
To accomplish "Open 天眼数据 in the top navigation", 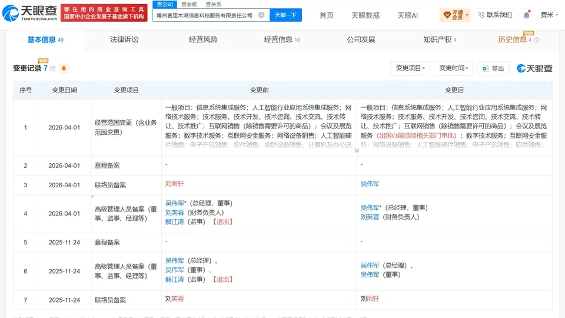I will 365,15.
